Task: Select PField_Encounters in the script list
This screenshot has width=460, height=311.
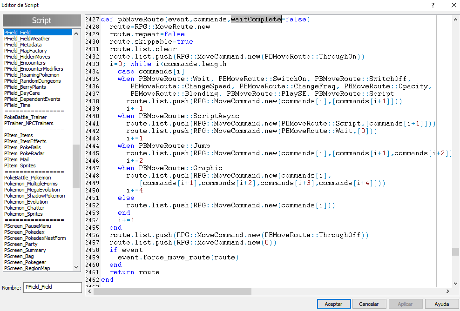Action: pos(25,63)
